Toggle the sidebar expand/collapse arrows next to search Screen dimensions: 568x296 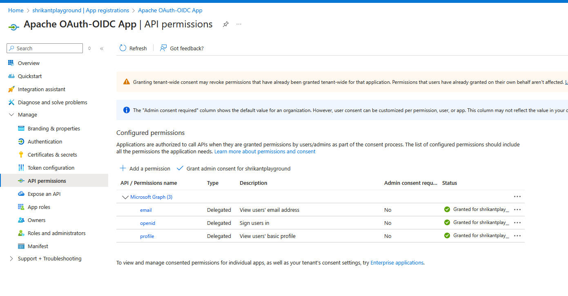pyautogui.click(x=89, y=48)
